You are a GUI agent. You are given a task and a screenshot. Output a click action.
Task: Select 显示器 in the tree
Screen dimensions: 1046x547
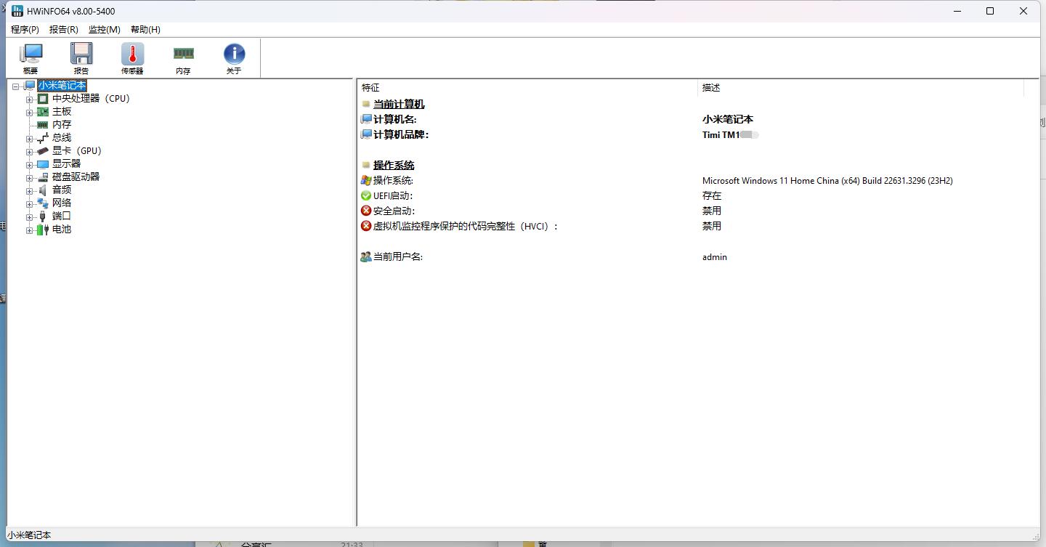pyautogui.click(x=67, y=164)
